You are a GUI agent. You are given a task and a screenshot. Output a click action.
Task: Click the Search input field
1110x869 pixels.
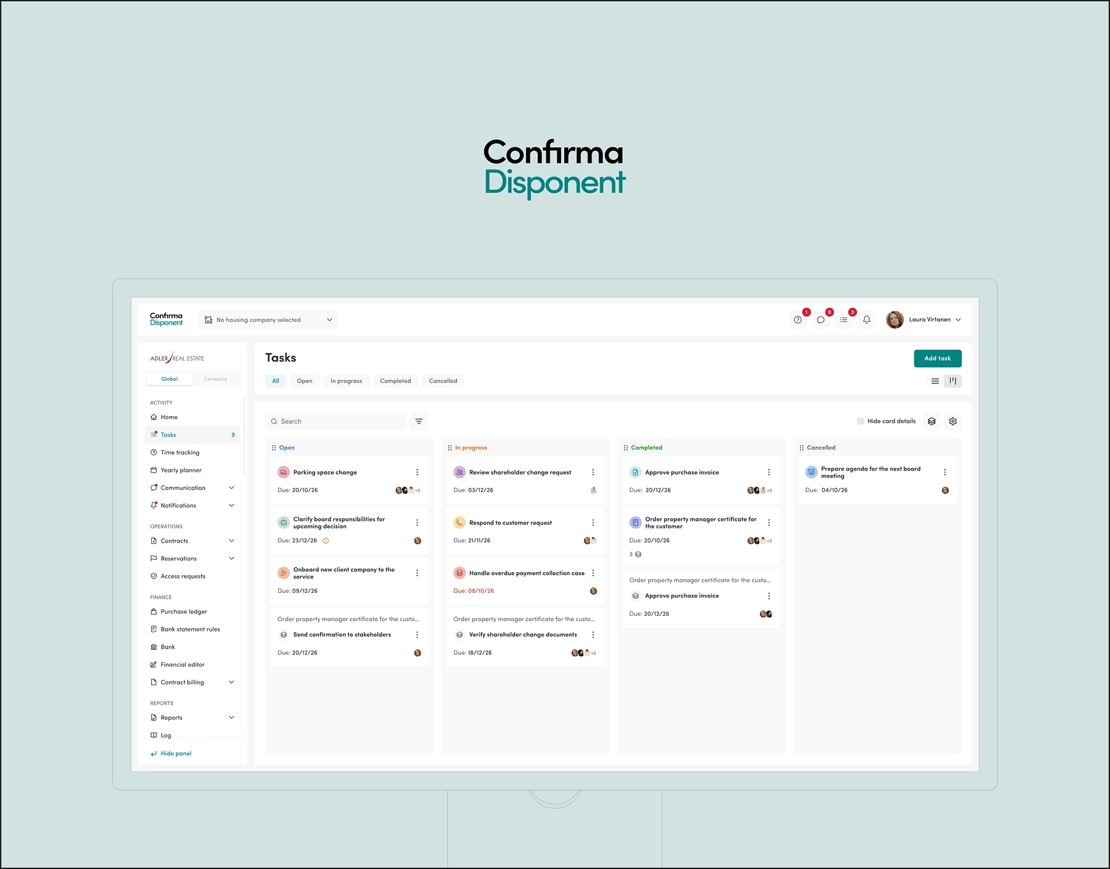(x=336, y=421)
